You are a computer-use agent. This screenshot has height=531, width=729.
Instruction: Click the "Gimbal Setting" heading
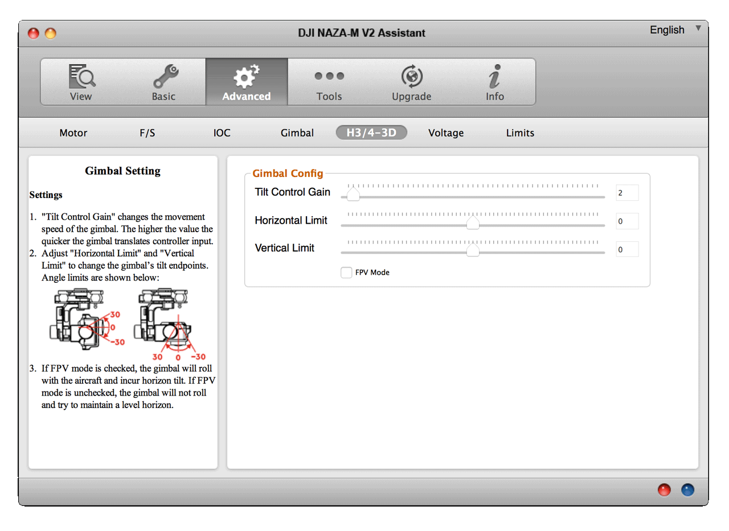tap(122, 171)
